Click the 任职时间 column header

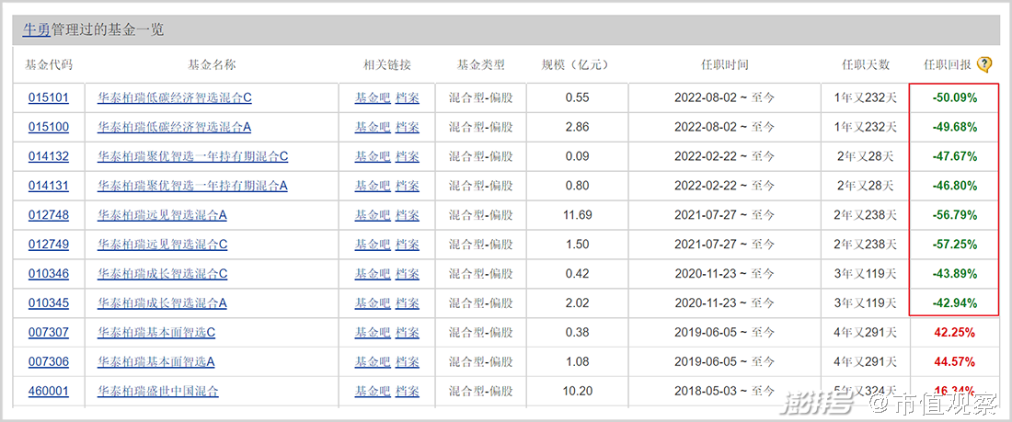pos(724,64)
